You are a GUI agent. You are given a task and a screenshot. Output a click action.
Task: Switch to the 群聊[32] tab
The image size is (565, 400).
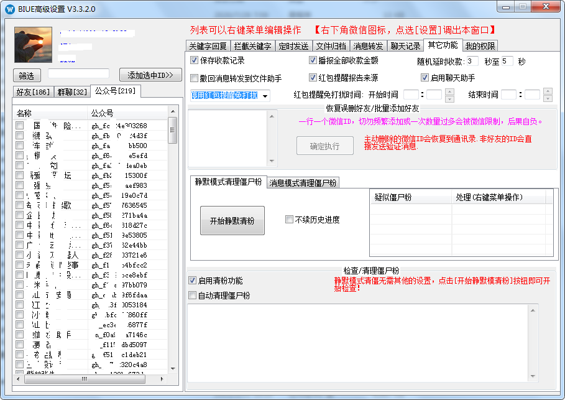72,91
